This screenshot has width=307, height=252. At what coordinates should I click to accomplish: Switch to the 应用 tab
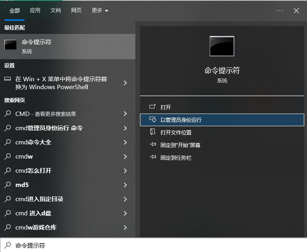(x=35, y=10)
